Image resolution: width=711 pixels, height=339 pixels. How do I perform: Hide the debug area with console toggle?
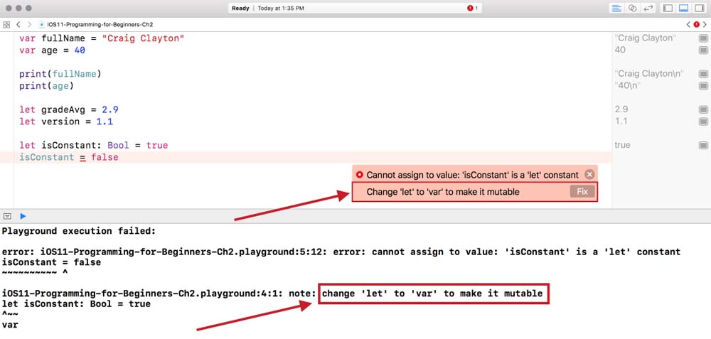pos(7,216)
